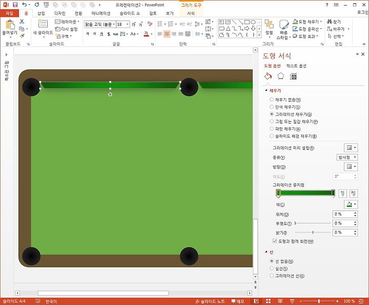Viewport: 369px width, 305px height.
Task: Open the Insert (삽입) ribbon tab
Action: 41,13
